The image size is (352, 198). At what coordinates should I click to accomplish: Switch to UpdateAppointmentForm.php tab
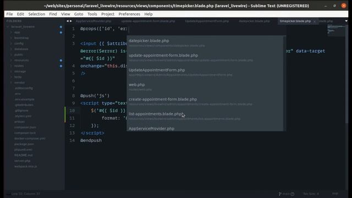(207, 21)
